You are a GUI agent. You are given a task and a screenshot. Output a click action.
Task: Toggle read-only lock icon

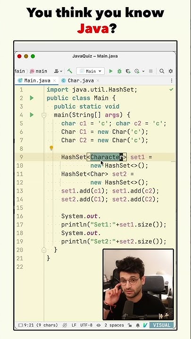tap(130, 325)
